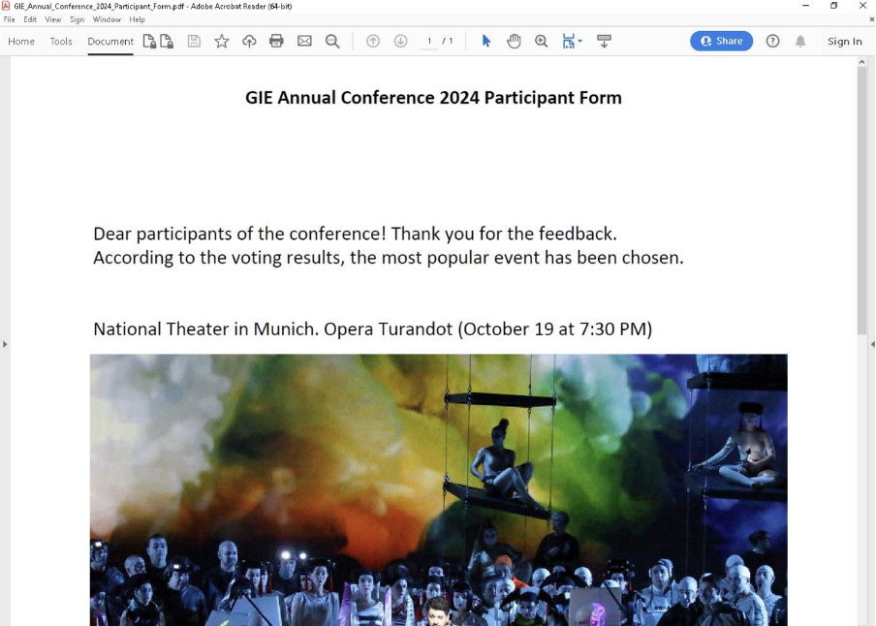Select the Hand pan tool
Screen dimensions: 876x626
pyautogui.click(x=514, y=41)
